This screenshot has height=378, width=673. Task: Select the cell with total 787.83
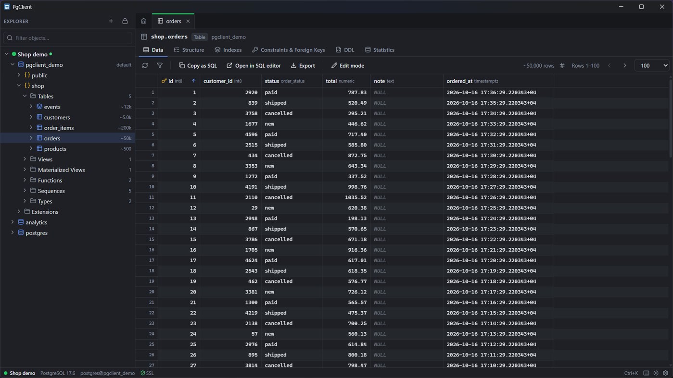tap(346, 92)
